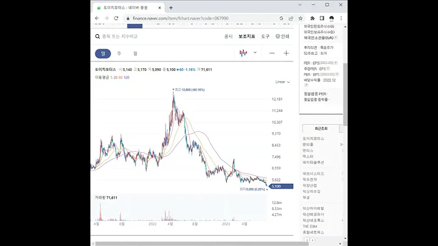This screenshot has height=246, width=438.
Task: Click the vertical page scrollbar
Action: [x=346, y=94]
